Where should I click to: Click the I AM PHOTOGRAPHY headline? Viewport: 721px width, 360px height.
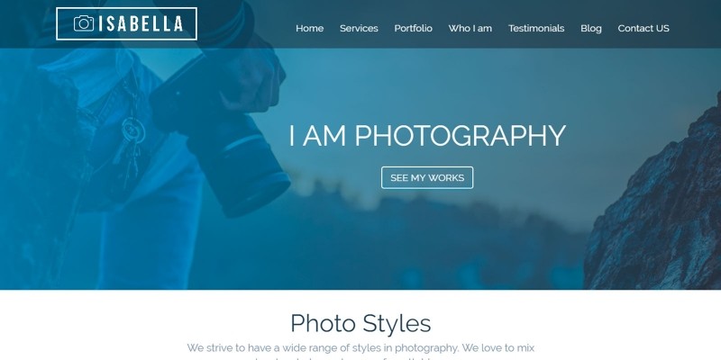[x=427, y=136]
